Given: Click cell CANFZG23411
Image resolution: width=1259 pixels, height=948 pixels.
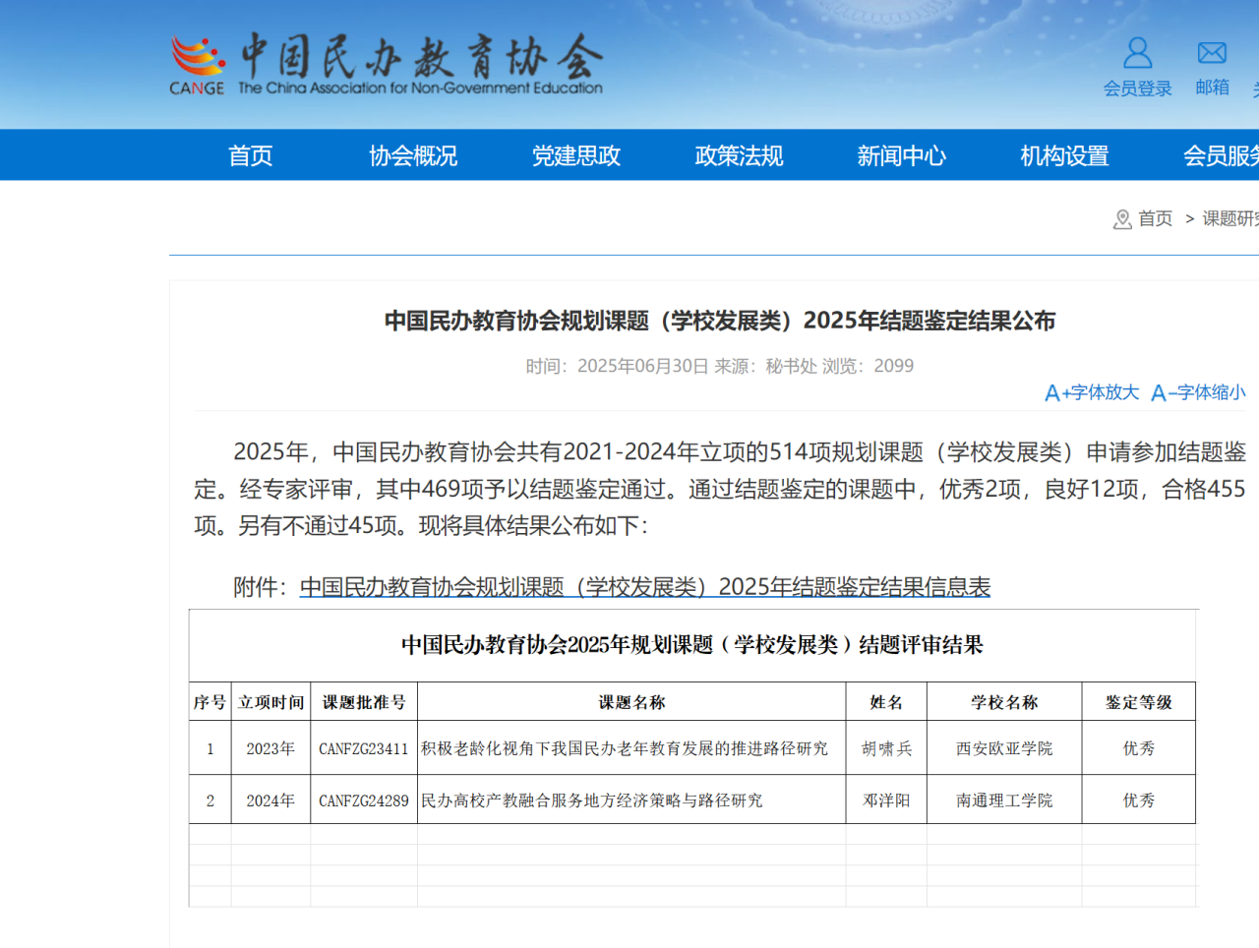Looking at the screenshot, I should 364,748.
